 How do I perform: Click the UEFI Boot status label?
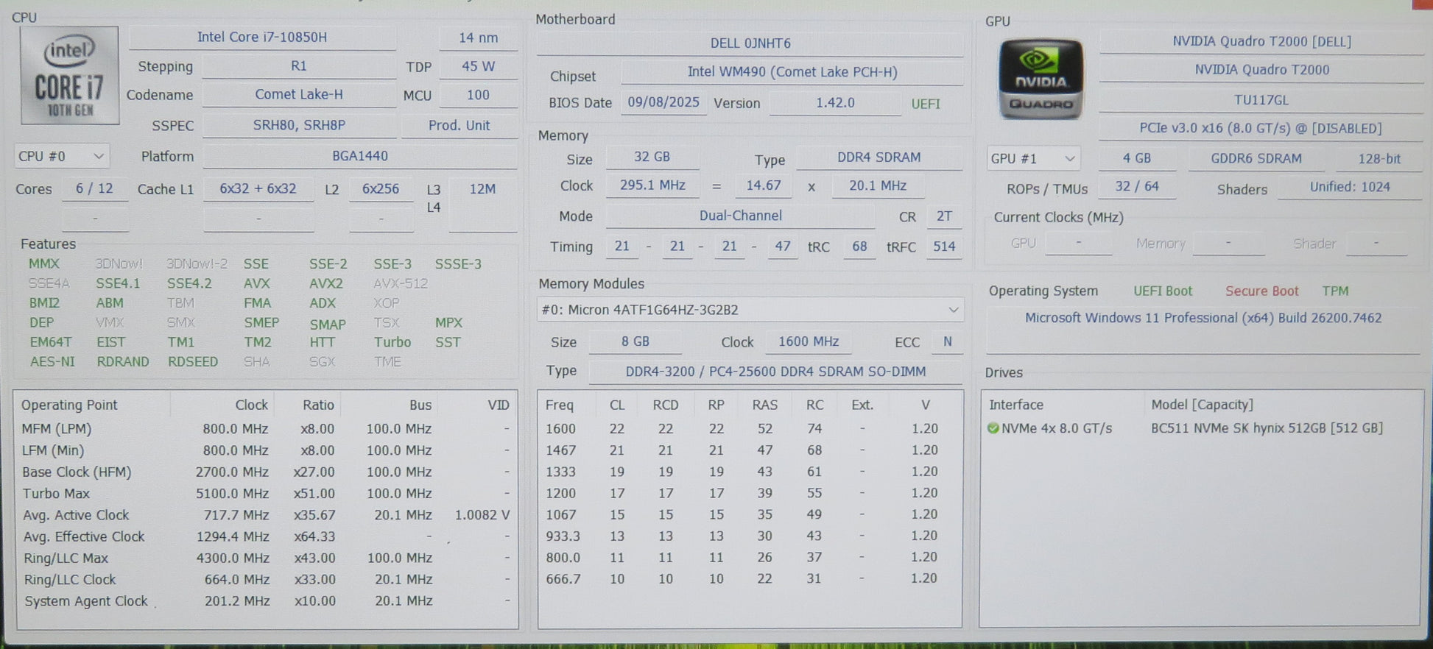point(1162,291)
